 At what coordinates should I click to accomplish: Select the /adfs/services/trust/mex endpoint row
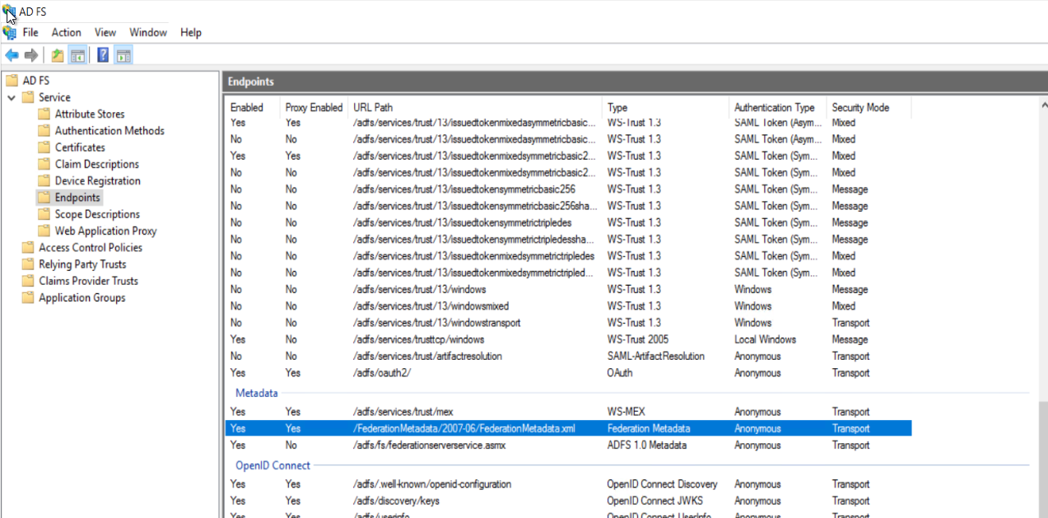[x=568, y=412]
